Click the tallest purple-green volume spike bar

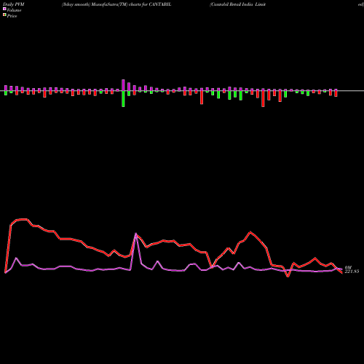(x=123, y=93)
